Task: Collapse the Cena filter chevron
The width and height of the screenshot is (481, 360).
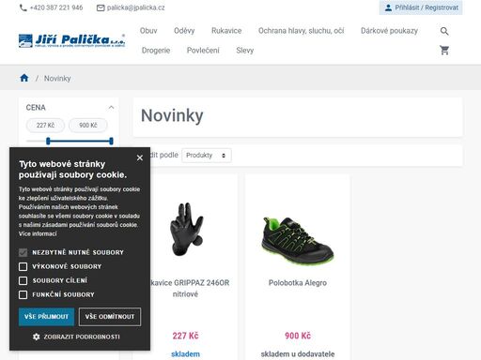Action: [111, 108]
